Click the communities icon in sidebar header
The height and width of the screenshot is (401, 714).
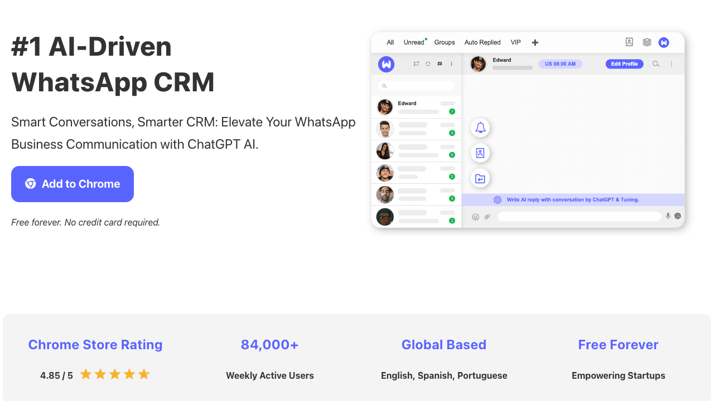point(416,64)
